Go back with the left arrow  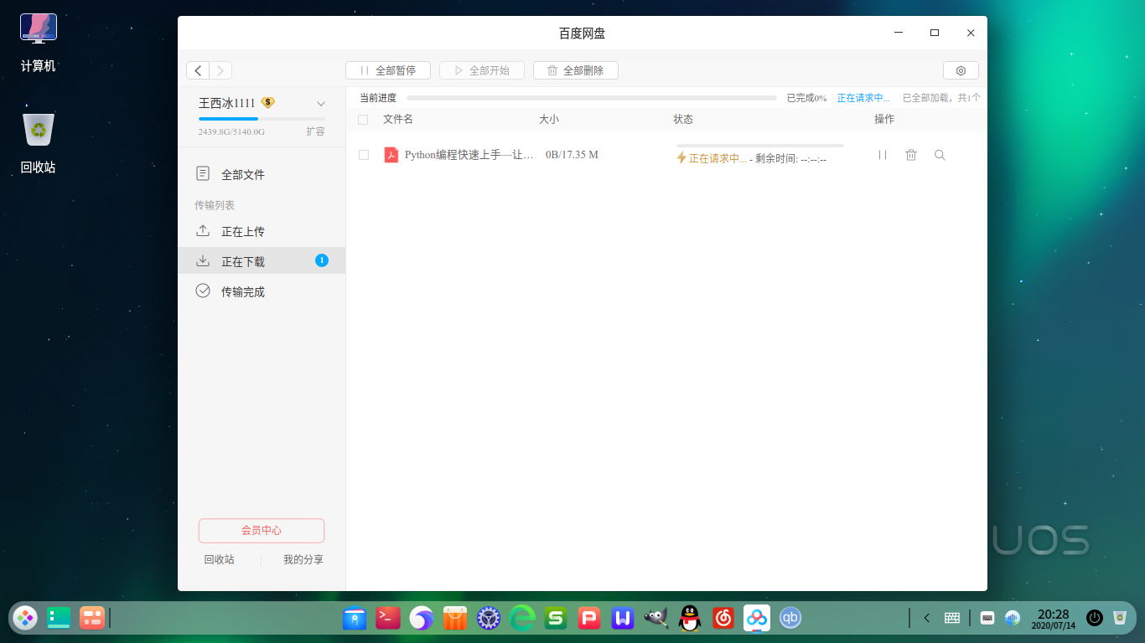(198, 70)
